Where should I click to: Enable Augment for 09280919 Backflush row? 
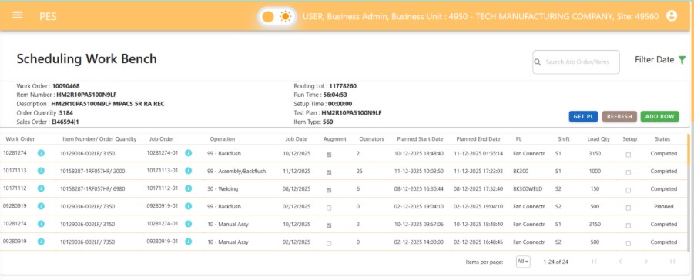(x=328, y=208)
